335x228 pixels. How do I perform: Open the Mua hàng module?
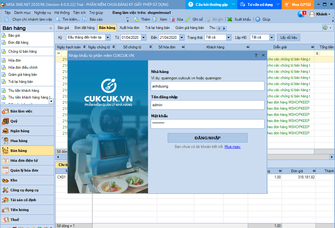[27, 141]
